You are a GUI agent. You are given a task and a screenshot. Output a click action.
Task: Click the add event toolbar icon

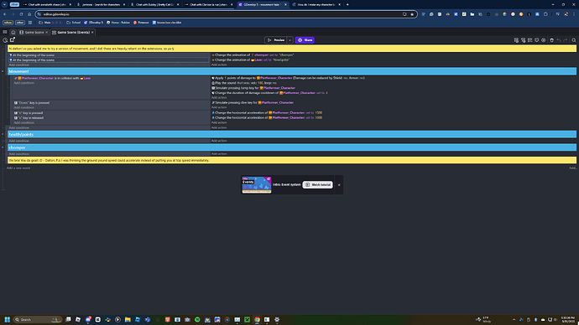516,40
